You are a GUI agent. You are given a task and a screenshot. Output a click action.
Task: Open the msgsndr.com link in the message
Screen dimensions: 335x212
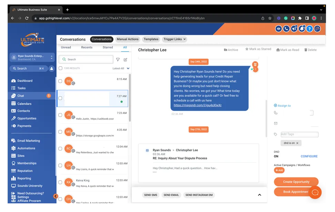point(197,105)
